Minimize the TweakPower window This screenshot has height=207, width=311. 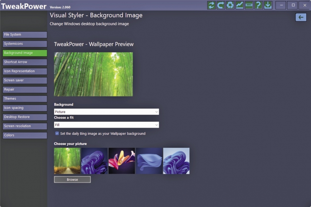[x=281, y=5]
